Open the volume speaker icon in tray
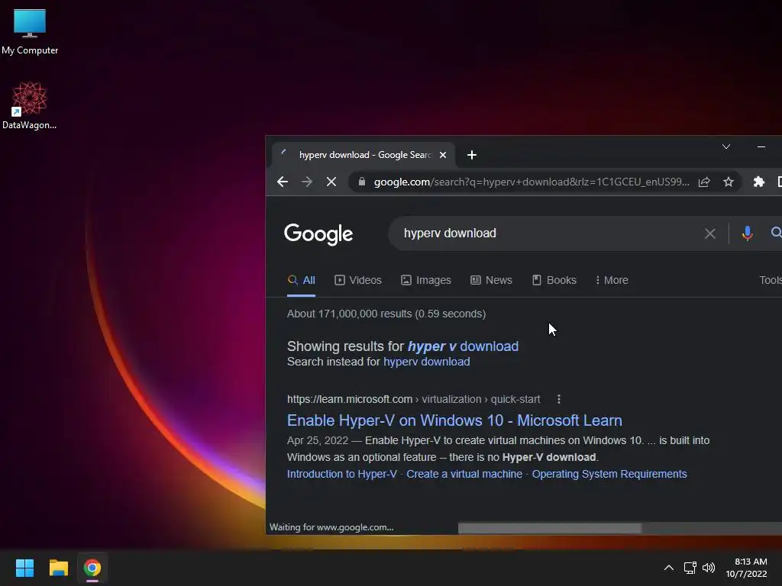Screen dimensions: 782x586 [x=708, y=568]
